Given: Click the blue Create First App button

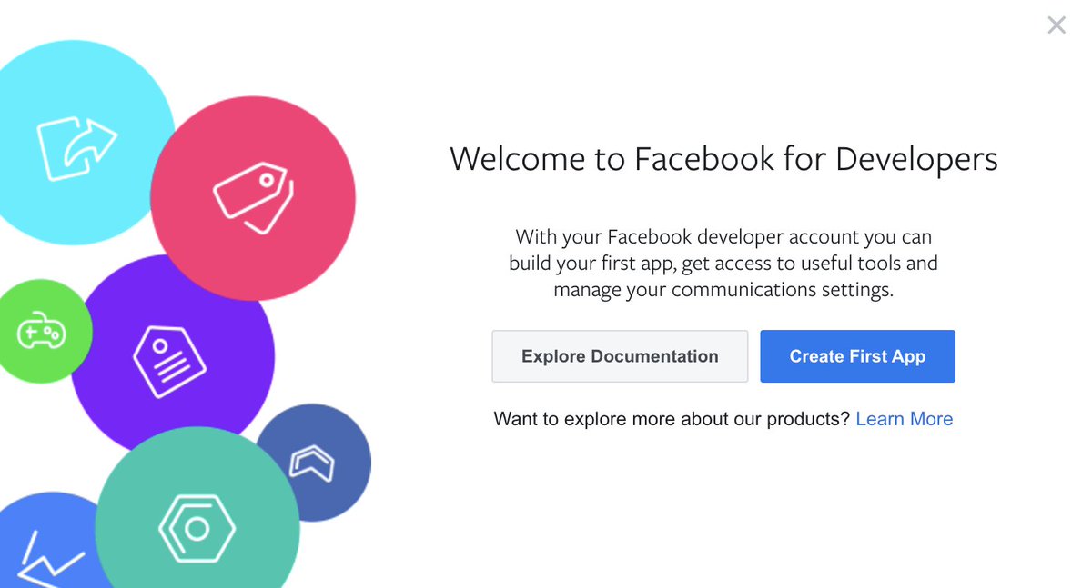Looking at the screenshot, I should pyautogui.click(x=857, y=356).
